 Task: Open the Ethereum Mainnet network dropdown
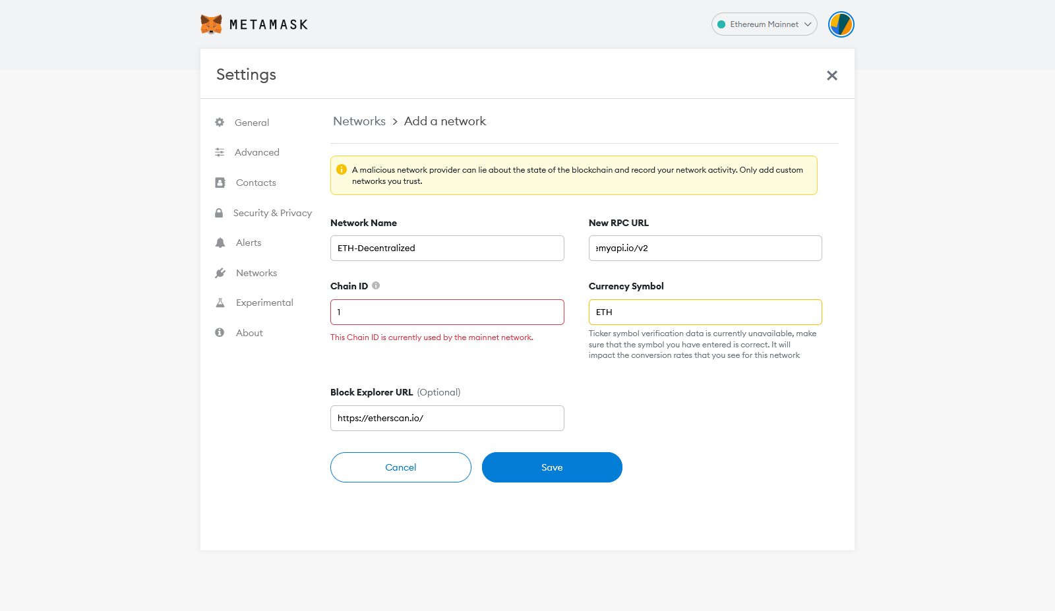764,24
